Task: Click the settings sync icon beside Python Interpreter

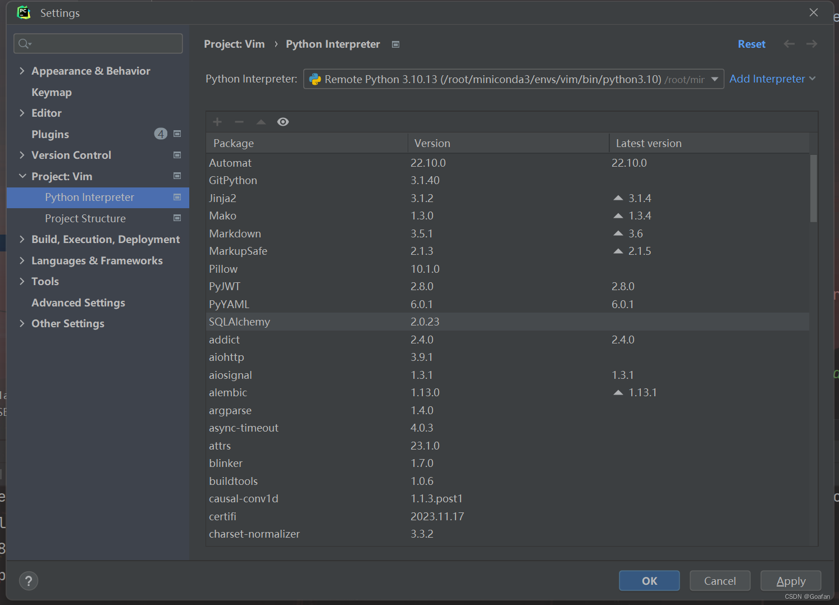Action: tap(395, 44)
